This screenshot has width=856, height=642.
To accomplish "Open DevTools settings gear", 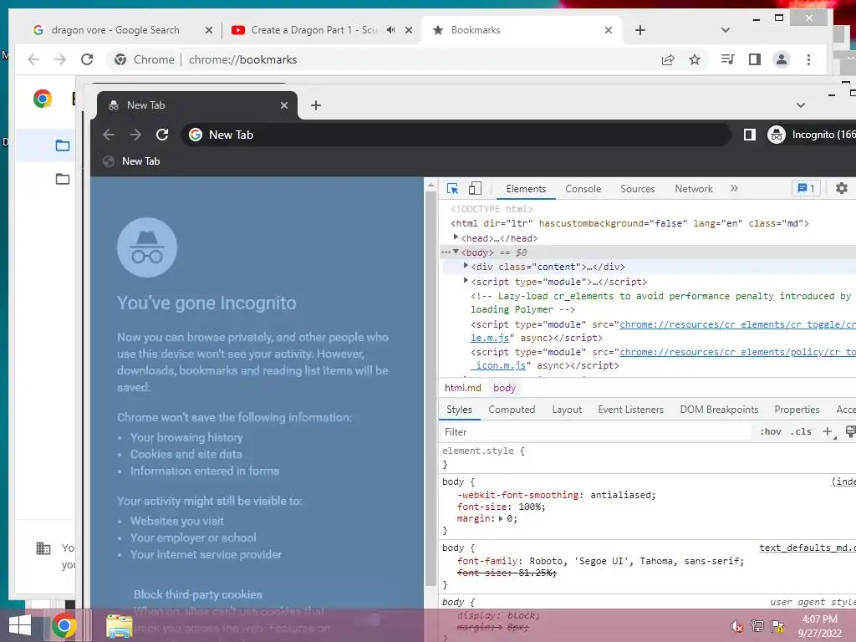I will [841, 188].
